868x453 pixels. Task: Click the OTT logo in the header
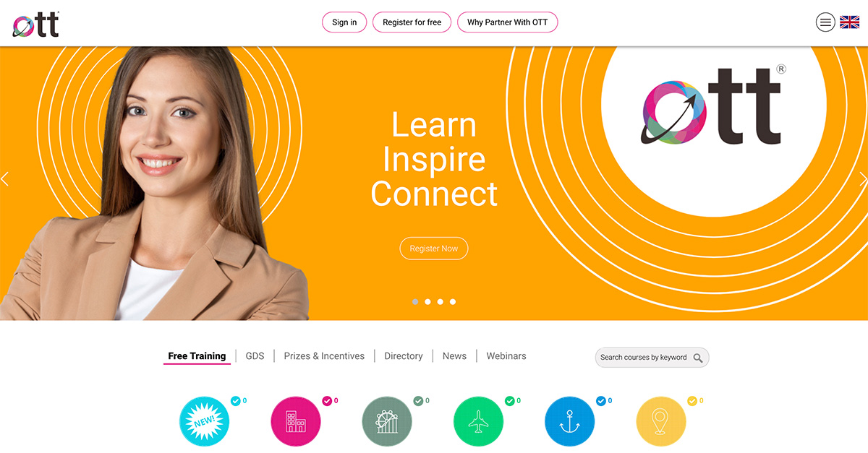pos(36,25)
